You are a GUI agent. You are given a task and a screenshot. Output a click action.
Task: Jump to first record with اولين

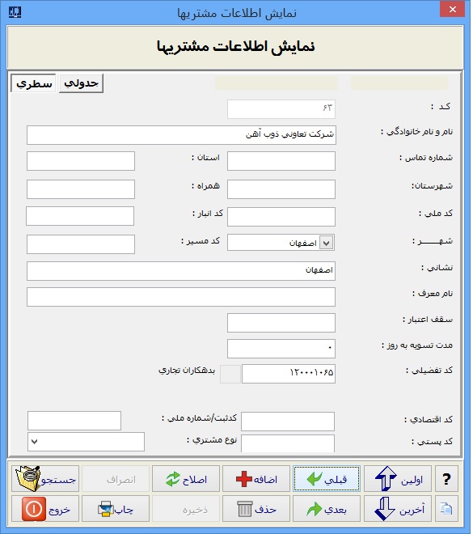pyautogui.click(x=398, y=478)
